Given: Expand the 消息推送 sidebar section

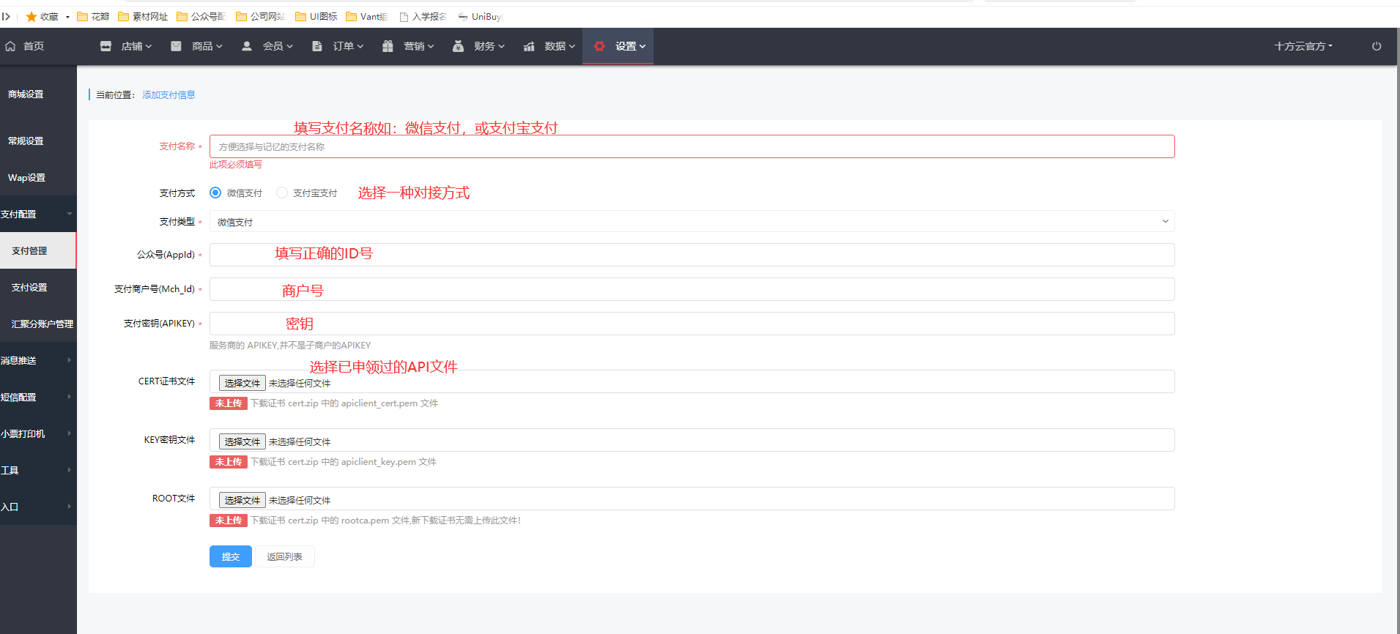Looking at the screenshot, I should (x=38, y=360).
